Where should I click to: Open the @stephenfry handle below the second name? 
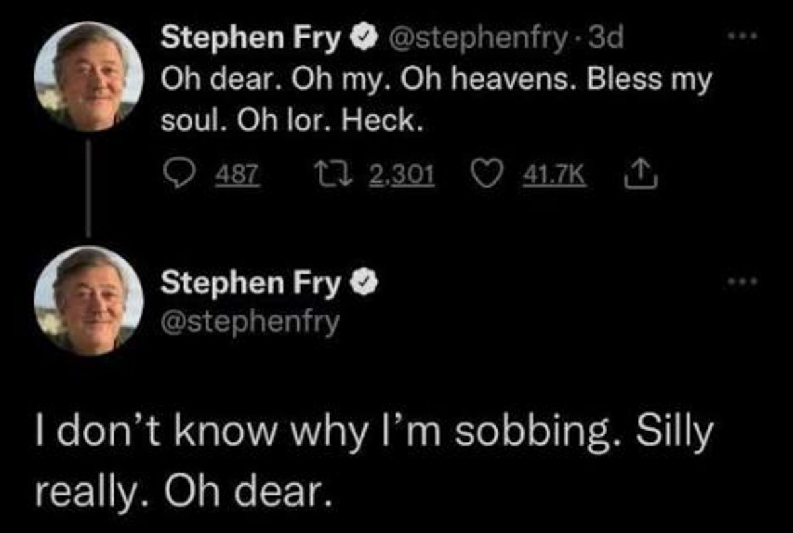(x=251, y=323)
